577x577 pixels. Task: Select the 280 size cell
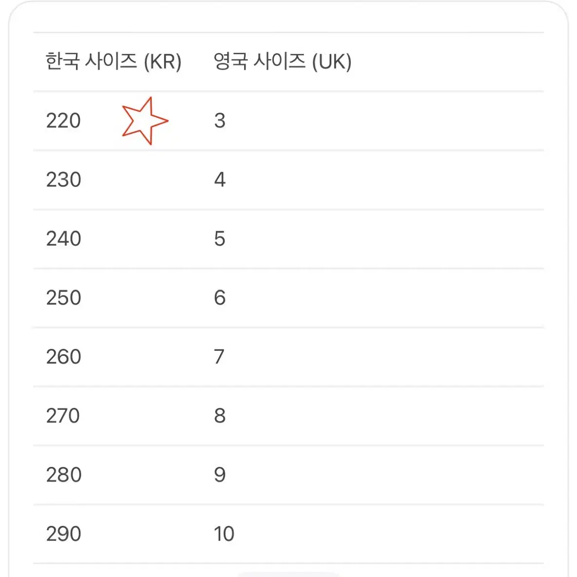click(63, 475)
